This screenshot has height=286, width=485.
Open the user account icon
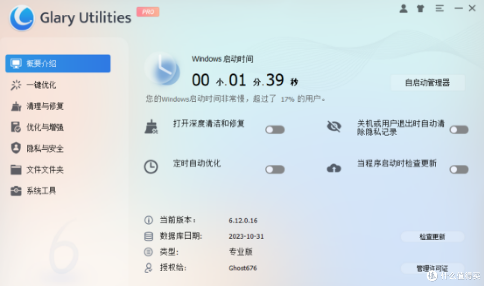coord(403,9)
